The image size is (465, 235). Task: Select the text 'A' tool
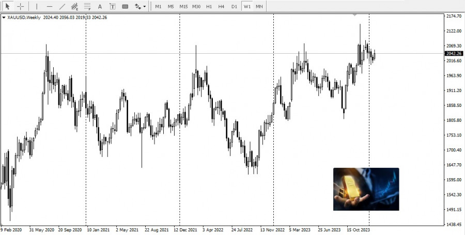100,6
